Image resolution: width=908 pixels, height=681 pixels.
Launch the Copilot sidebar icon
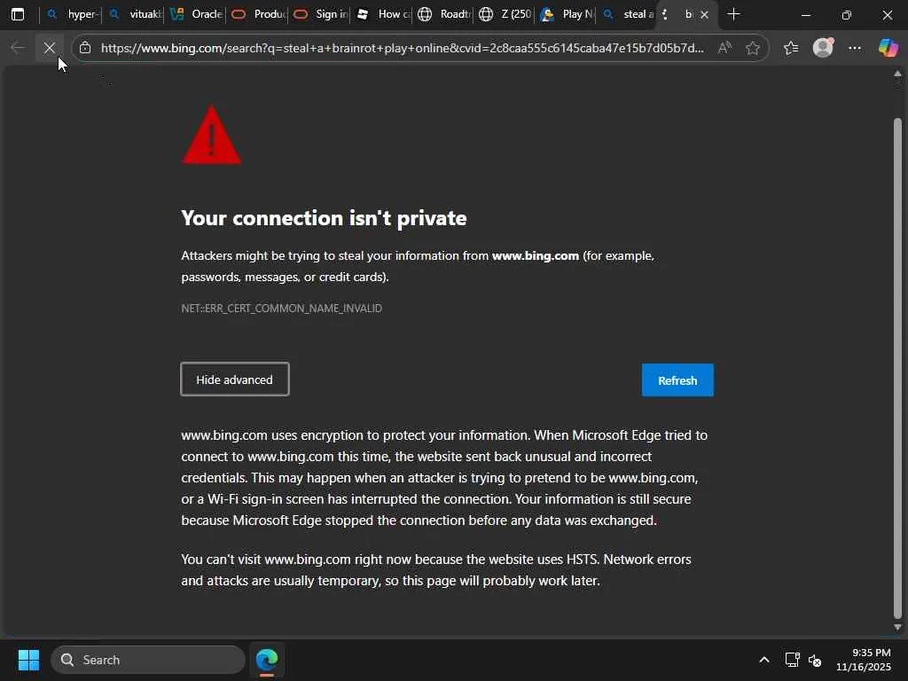pyautogui.click(x=888, y=48)
